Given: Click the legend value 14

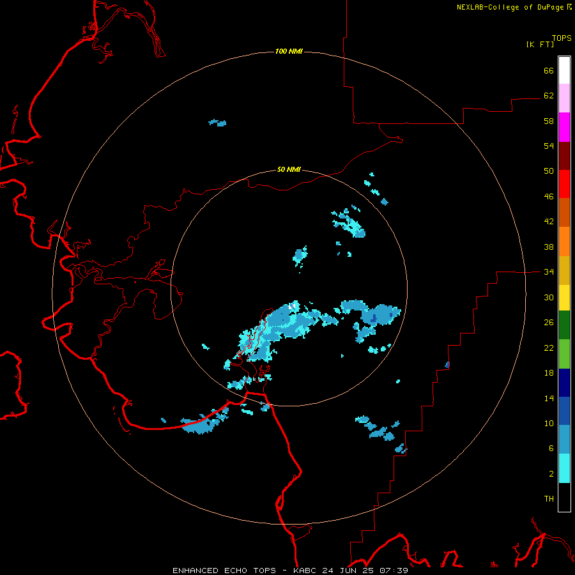Looking at the screenshot, I should [549, 398].
